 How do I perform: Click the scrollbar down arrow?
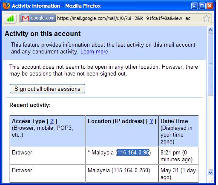coord(210,173)
